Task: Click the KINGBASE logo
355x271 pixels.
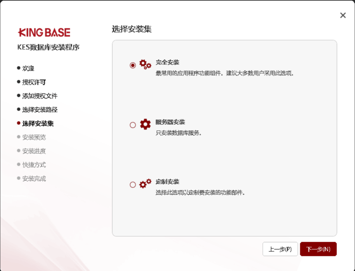Action: [x=44, y=32]
